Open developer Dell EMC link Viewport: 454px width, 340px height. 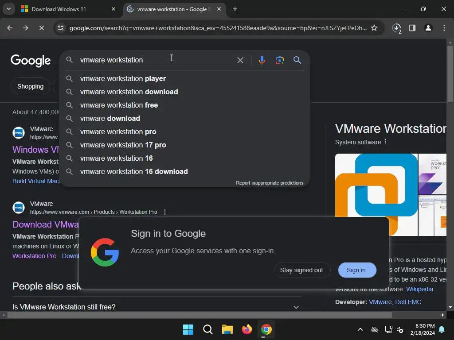click(x=408, y=302)
